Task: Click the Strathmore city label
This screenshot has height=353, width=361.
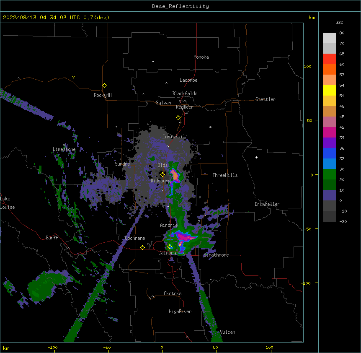Action: coord(216,255)
